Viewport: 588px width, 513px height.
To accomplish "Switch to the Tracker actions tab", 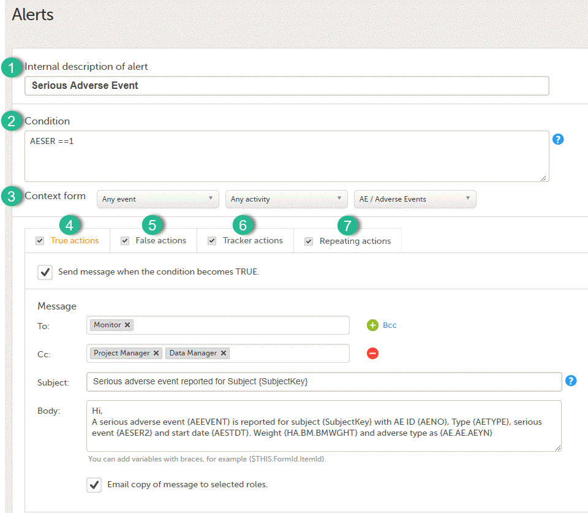I will pyautogui.click(x=252, y=240).
